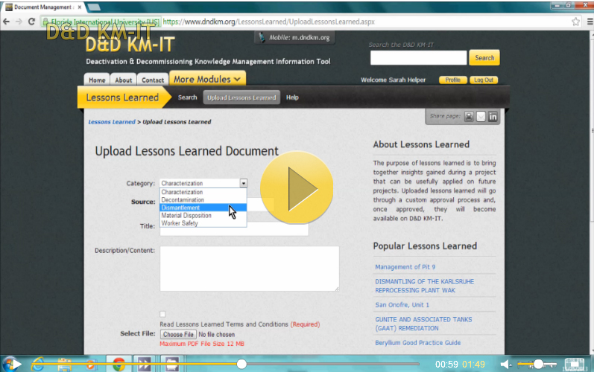Click the fullscreen icon in player bar

coord(575,364)
